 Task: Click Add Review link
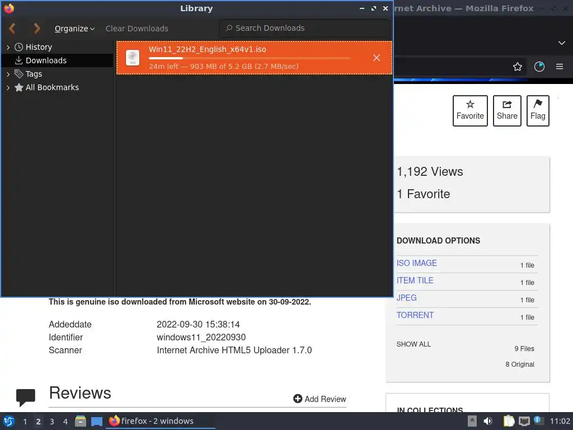point(325,399)
